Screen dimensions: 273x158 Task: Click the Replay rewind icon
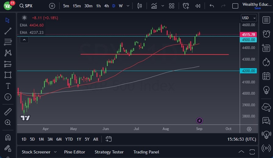(198, 6)
